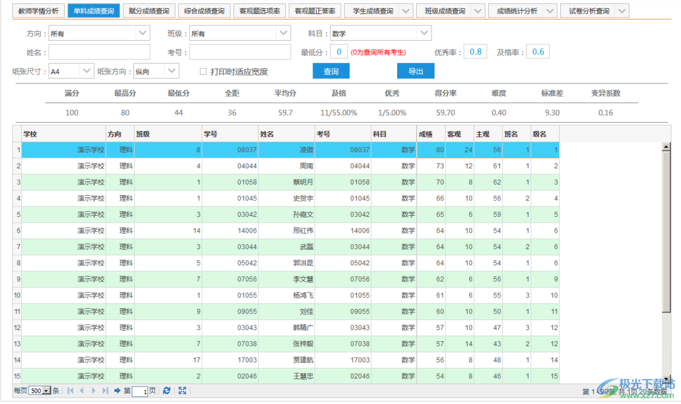
Task: Open 学生成绩查询 tab
Action: tap(373, 11)
